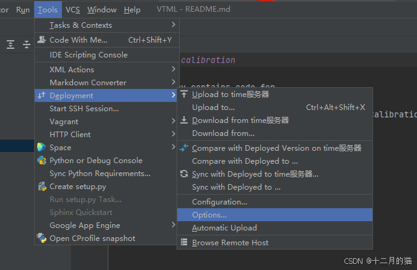Click the Collapse All toolbar icon

[26, 44]
